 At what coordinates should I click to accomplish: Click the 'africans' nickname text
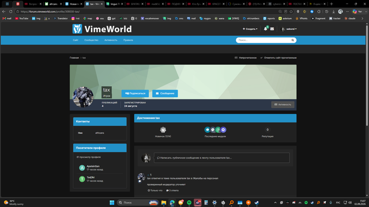100,133
